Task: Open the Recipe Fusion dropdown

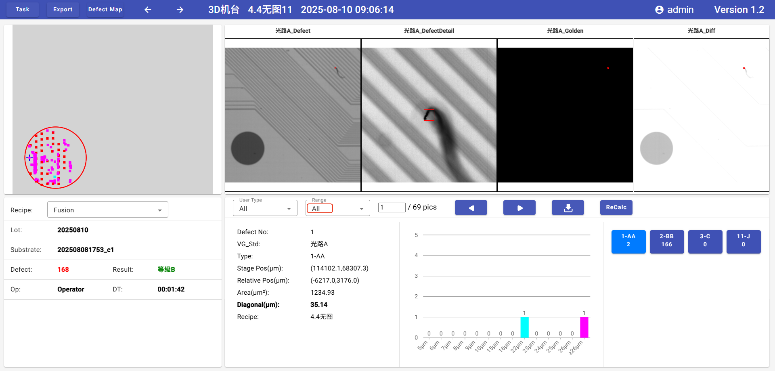Action: [107, 210]
